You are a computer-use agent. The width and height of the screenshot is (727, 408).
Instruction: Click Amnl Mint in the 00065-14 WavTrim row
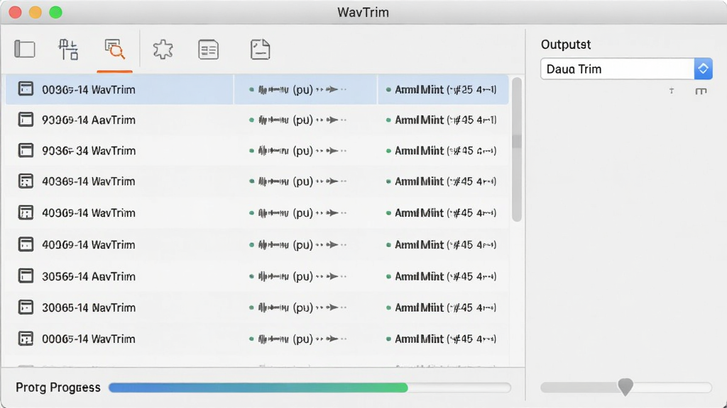point(419,339)
